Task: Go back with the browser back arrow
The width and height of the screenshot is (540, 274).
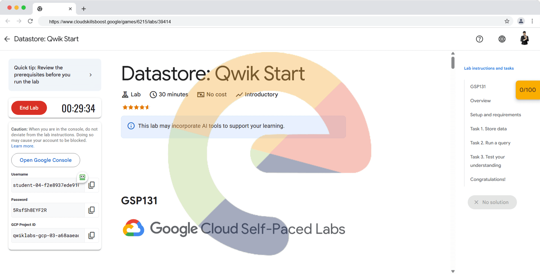Action: point(8,21)
